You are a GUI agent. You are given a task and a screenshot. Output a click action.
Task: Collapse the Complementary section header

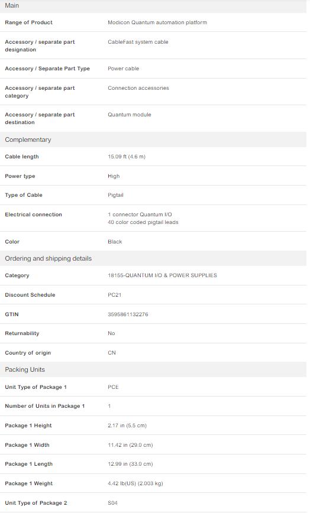point(153,139)
